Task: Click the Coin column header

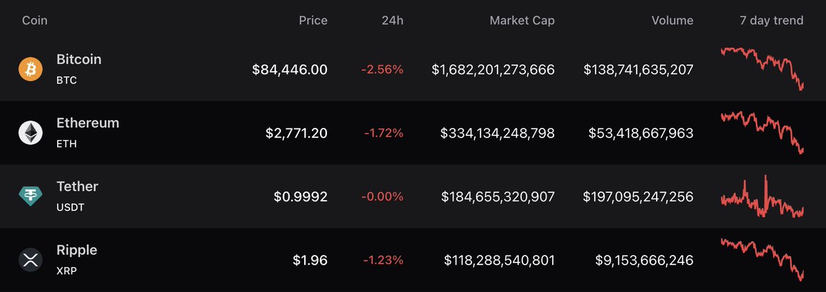Action: point(34,21)
